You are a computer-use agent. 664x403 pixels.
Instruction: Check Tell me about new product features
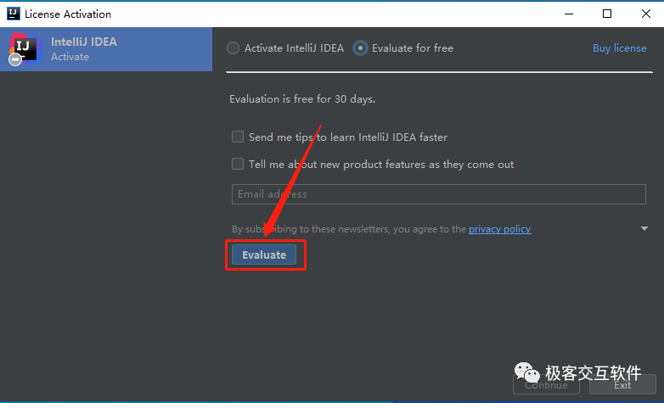click(238, 164)
